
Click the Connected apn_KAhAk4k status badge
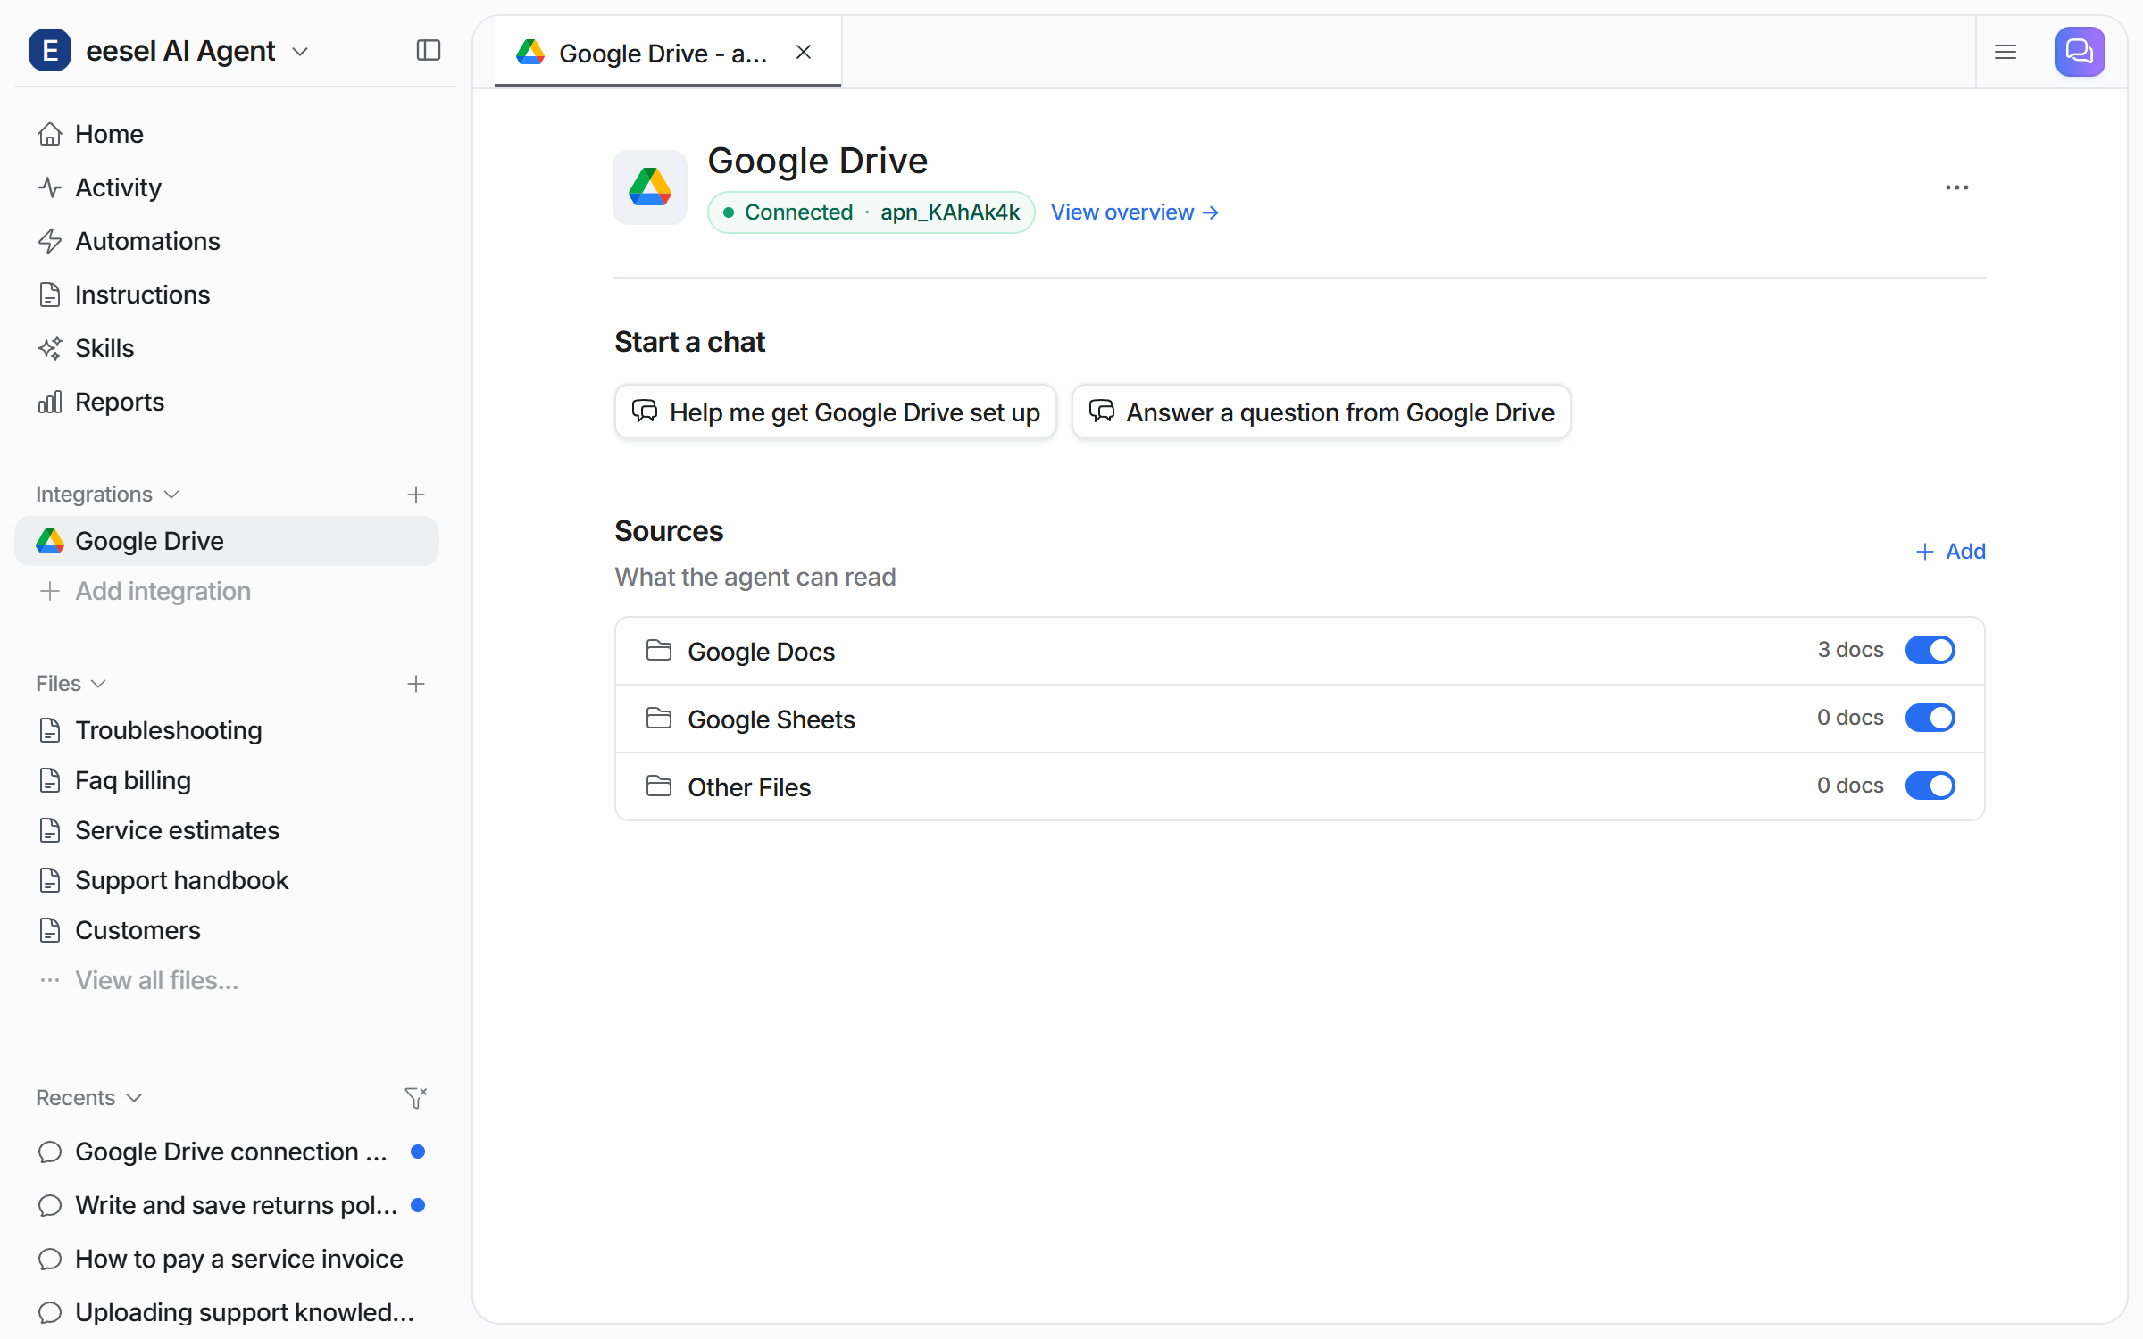coord(871,212)
